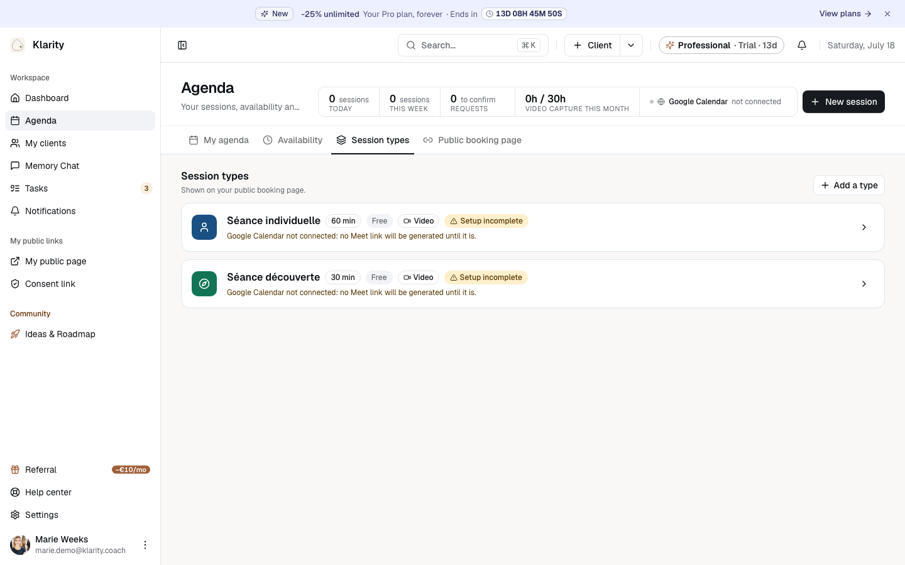Click the blue Séance individuelle person icon
The height and width of the screenshot is (565, 905).
pyautogui.click(x=204, y=227)
